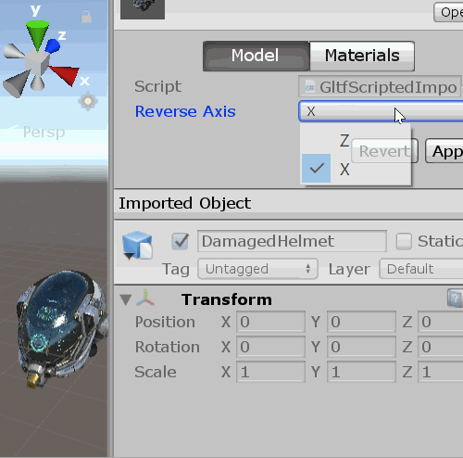The height and width of the screenshot is (458, 463).
Task: Click the gizmo center cube
Action: point(37,63)
